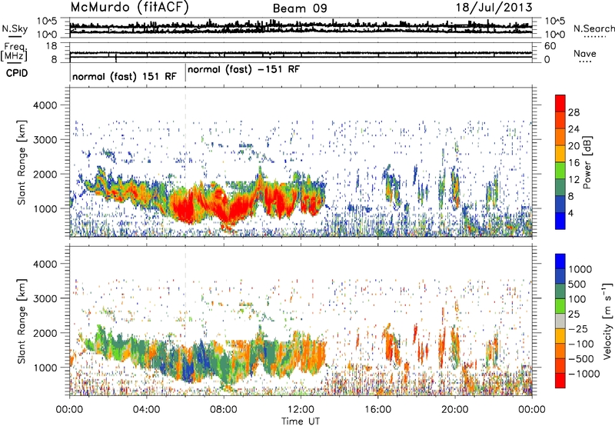The image size is (615, 426).
Task: Click the 16 tick on power colorbar
Action: point(573,163)
